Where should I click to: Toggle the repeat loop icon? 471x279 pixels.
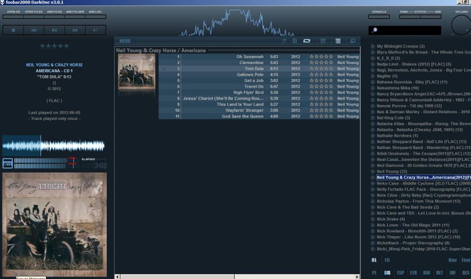point(307,41)
